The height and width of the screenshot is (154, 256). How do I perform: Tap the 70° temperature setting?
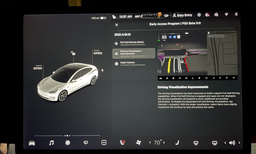(157, 142)
